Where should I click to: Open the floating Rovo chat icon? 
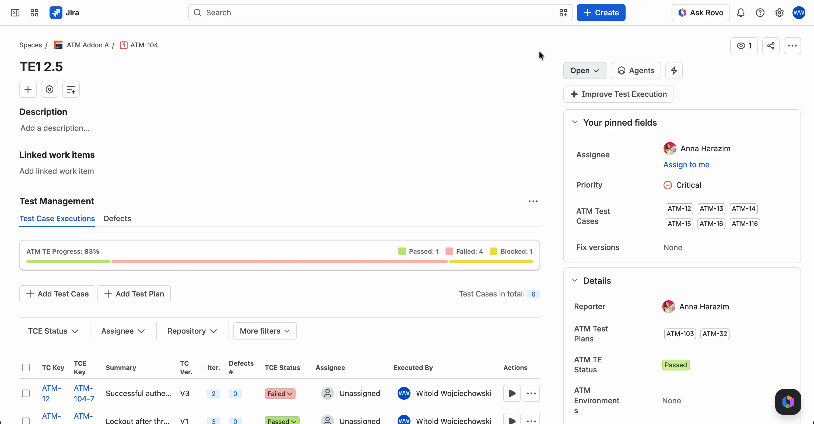click(x=788, y=402)
